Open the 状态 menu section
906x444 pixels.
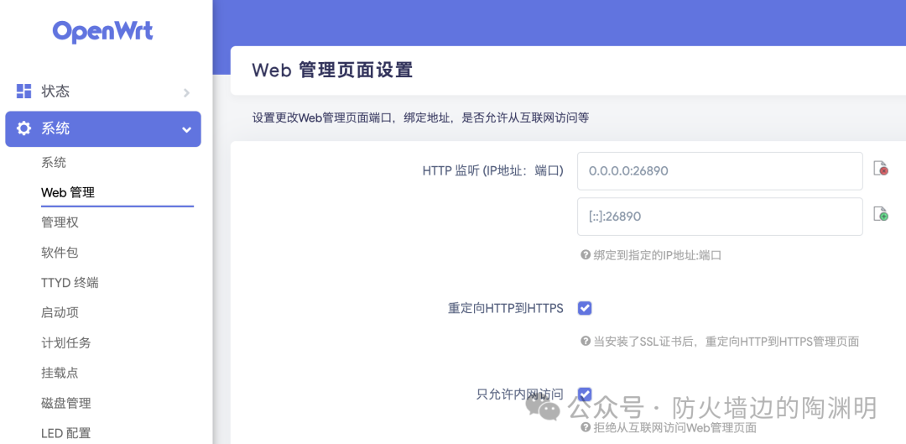tap(103, 91)
